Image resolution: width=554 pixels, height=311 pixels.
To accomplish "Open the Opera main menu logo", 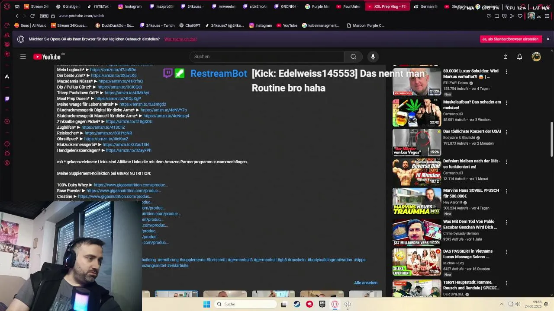I will 6,7.
